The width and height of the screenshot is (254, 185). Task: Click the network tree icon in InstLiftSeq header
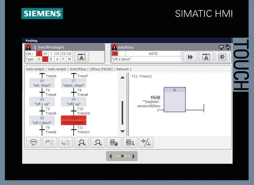click(x=228, y=47)
